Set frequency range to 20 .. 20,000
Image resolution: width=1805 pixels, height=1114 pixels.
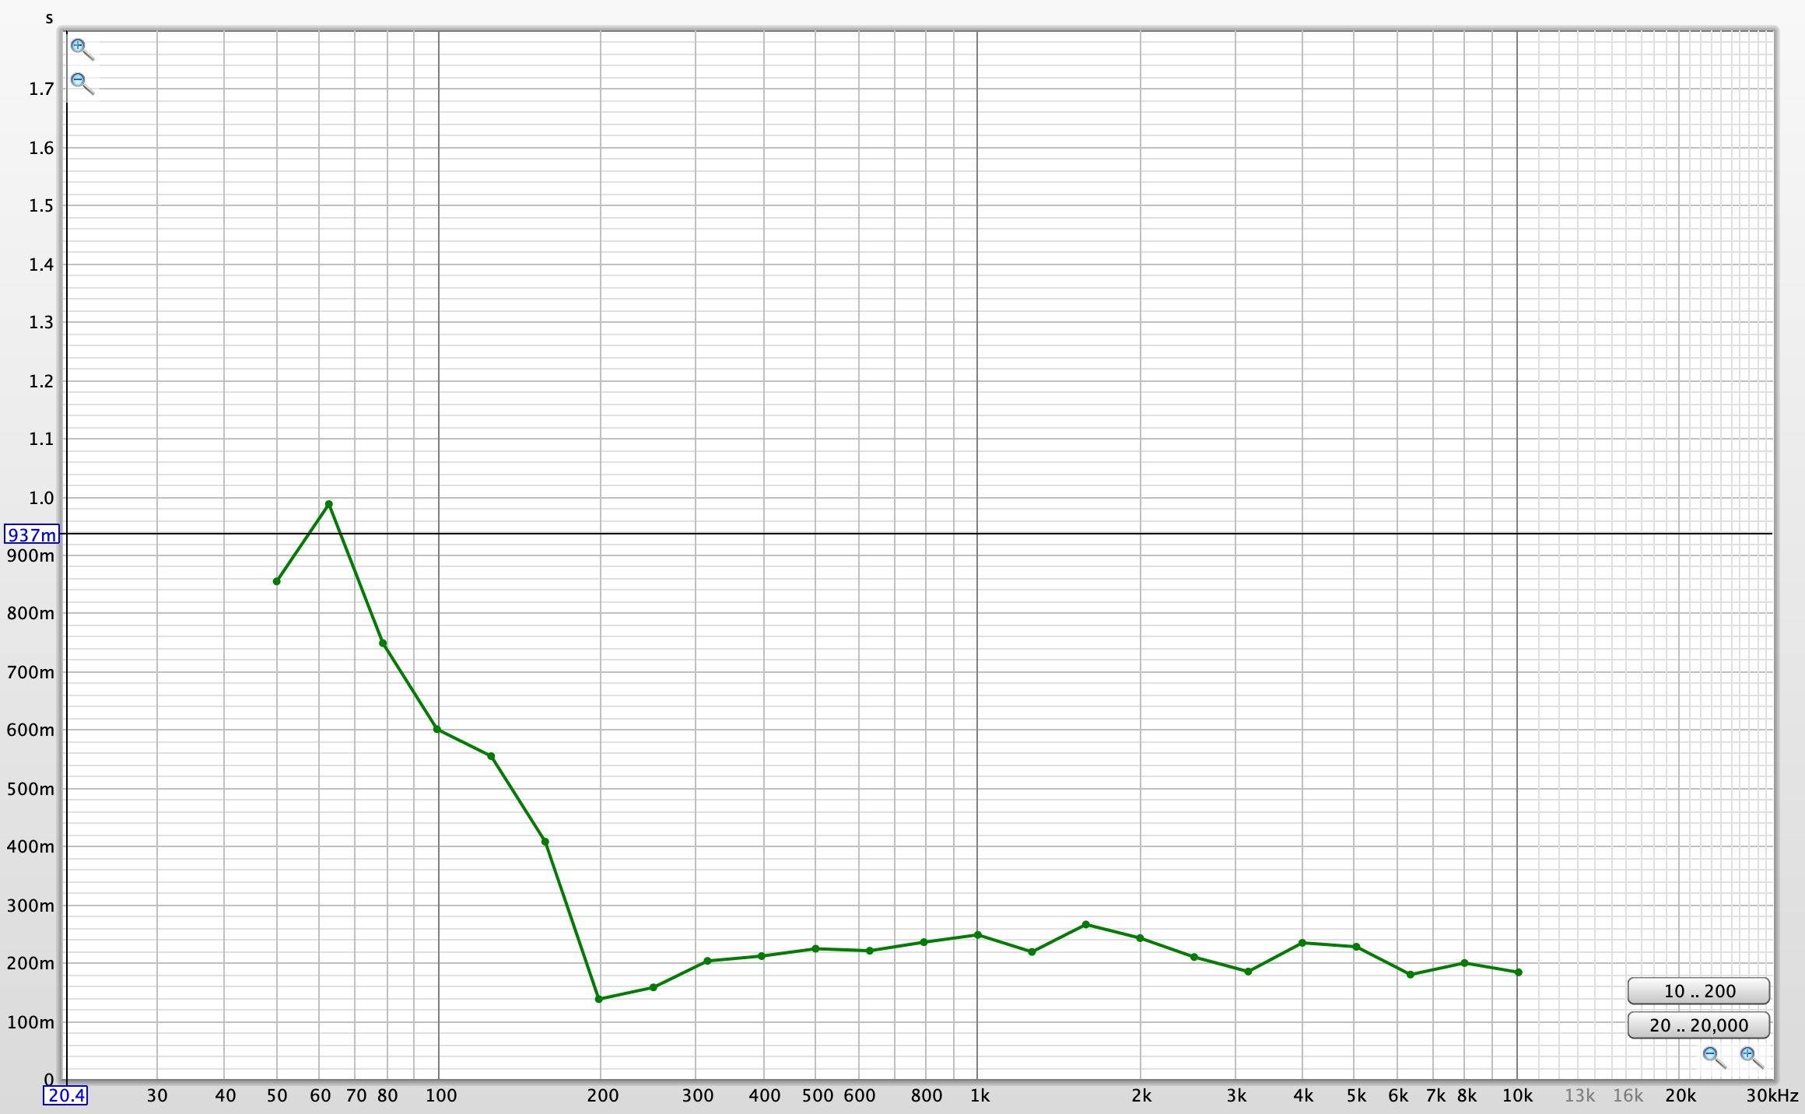click(1698, 1025)
